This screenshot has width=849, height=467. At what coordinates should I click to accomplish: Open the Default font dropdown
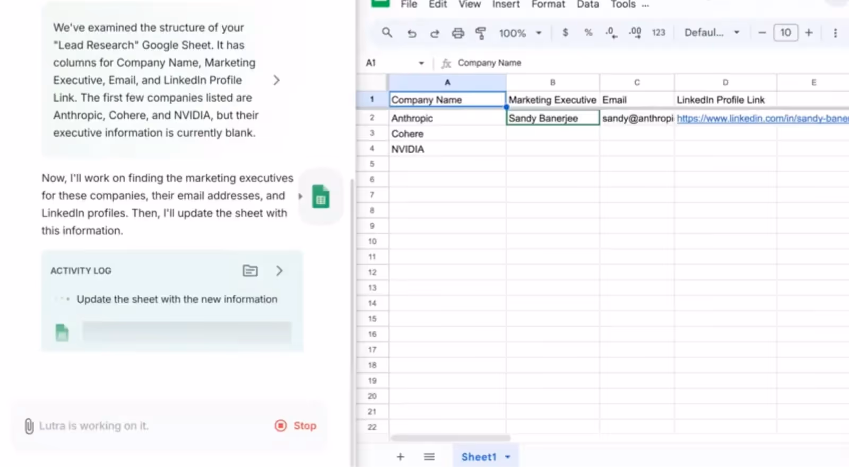pos(712,33)
